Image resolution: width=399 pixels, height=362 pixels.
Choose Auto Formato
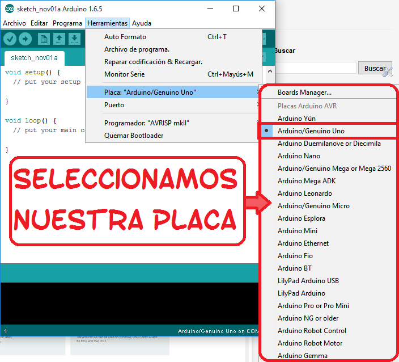point(174,37)
